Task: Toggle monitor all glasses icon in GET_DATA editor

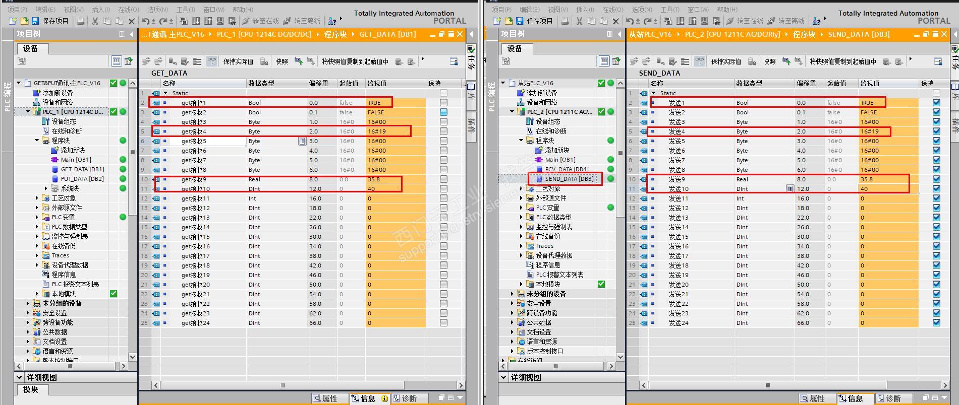Action: [212, 61]
